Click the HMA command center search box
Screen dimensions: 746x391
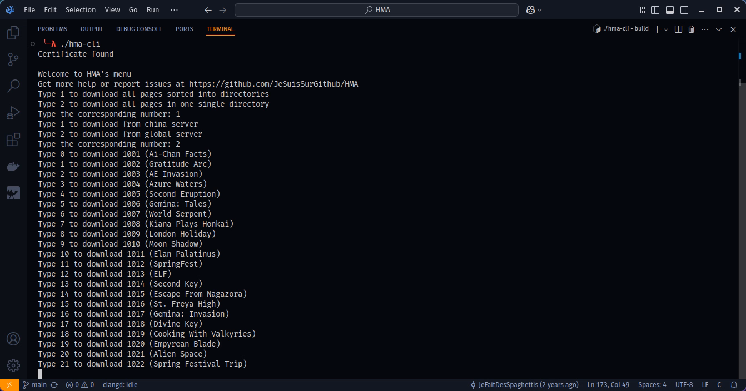pyautogui.click(x=376, y=10)
